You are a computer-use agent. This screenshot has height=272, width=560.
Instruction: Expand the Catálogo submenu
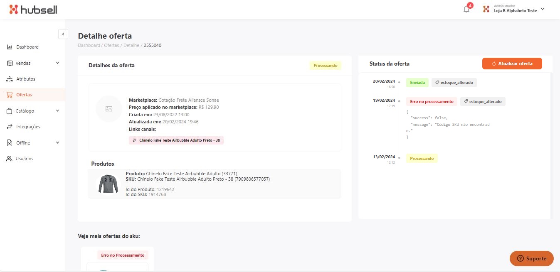point(57,111)
